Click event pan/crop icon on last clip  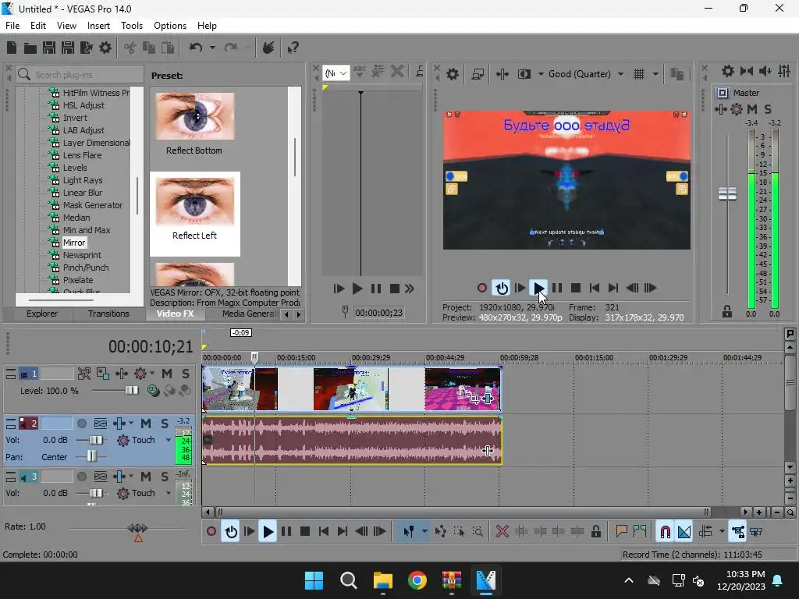(474, 399)
